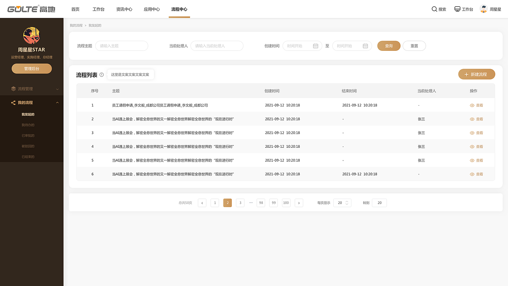
Task: Click the 重置 reset button
Action: [x=414, y=46]
